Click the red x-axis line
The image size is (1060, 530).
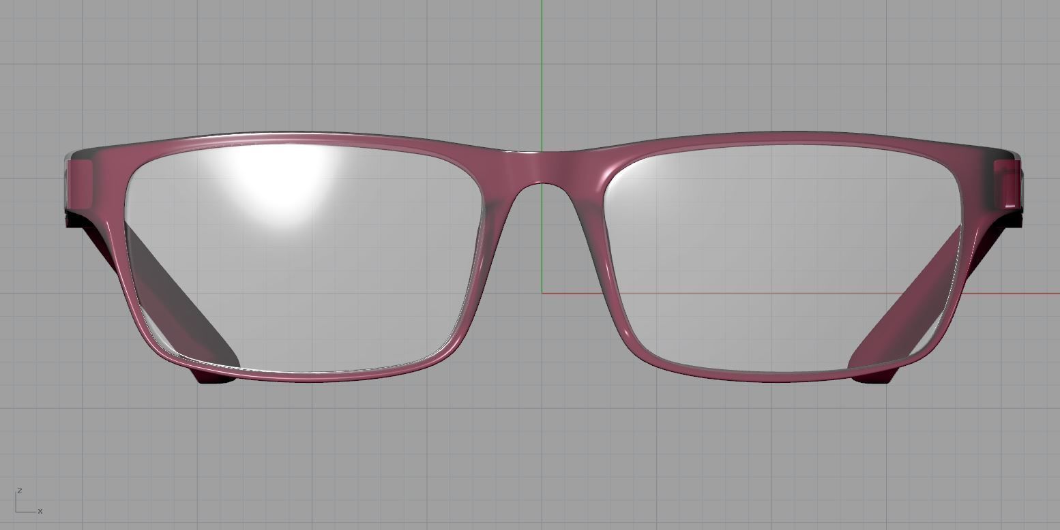801,294
